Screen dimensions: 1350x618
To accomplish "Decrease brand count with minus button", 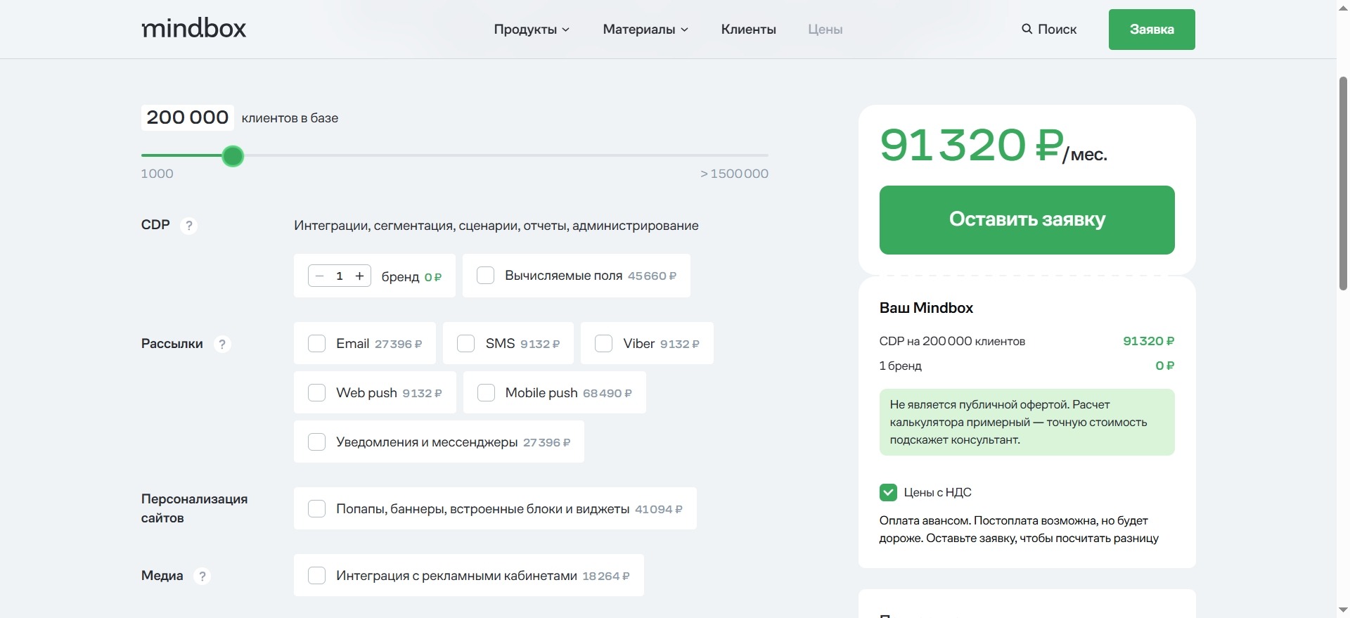I will [320, 276].
